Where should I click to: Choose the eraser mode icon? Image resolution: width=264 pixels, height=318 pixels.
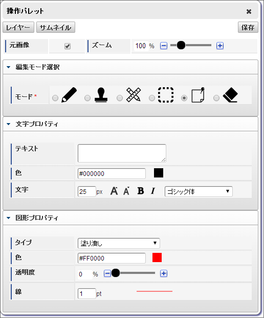(230, 95)
